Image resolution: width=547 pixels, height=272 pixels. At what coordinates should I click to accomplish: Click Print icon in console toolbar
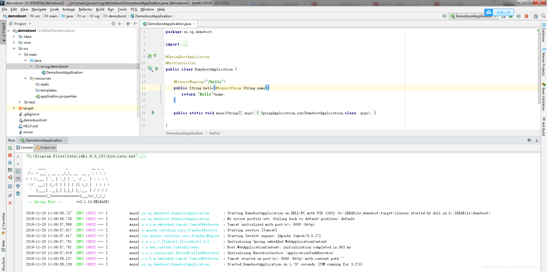(18, 186)
